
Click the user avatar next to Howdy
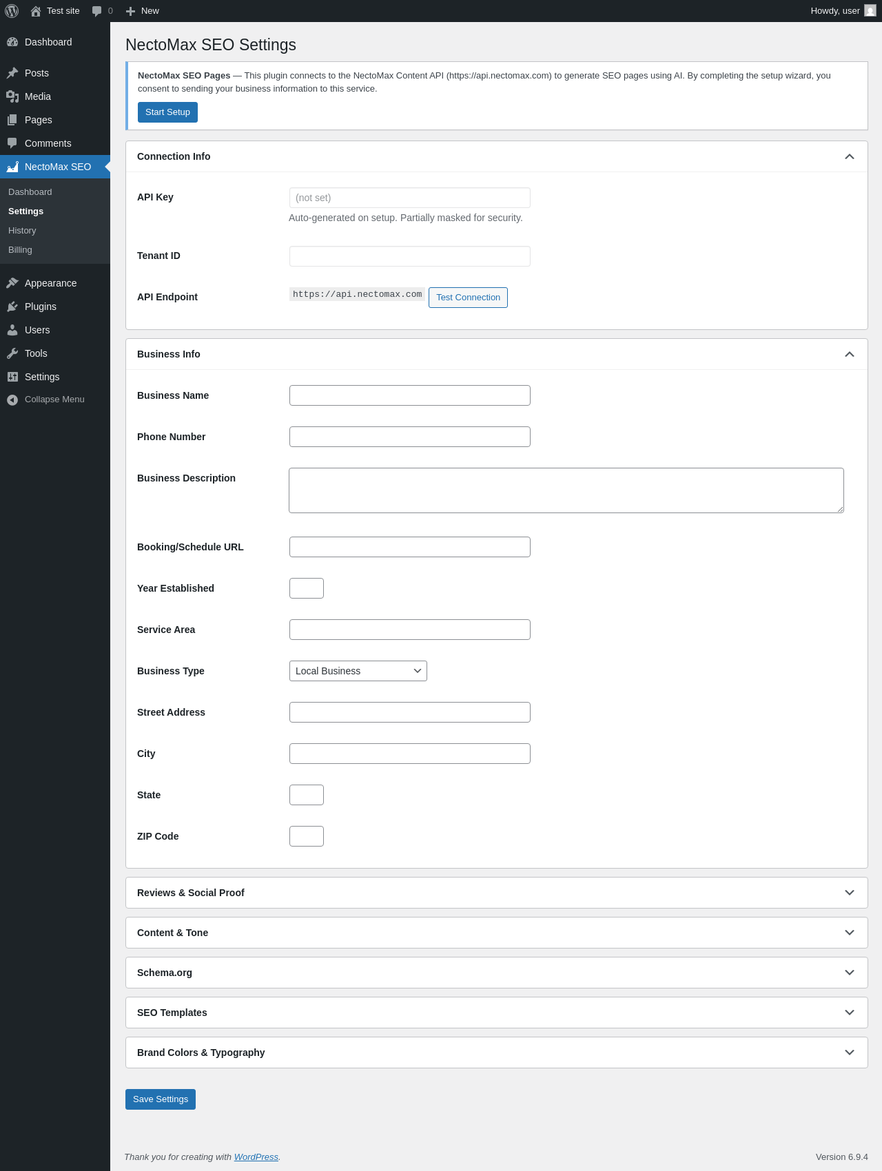pos(870,11)
